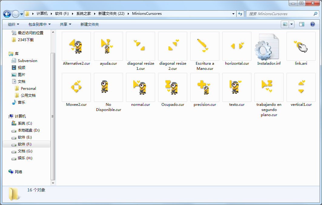Select 库 in the navigation pane
Screen dimensions: 322x205
pyautogui.click(x=14, y=54)
